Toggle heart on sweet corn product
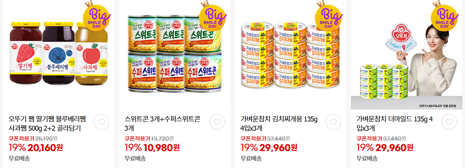Viewport: 465px width, 168px height. coord(217,122)
